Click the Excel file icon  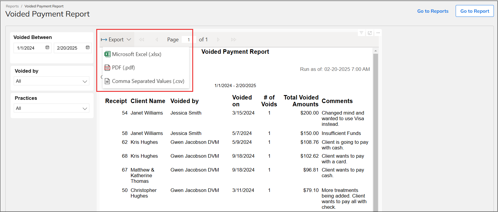[x=108, y=54]
